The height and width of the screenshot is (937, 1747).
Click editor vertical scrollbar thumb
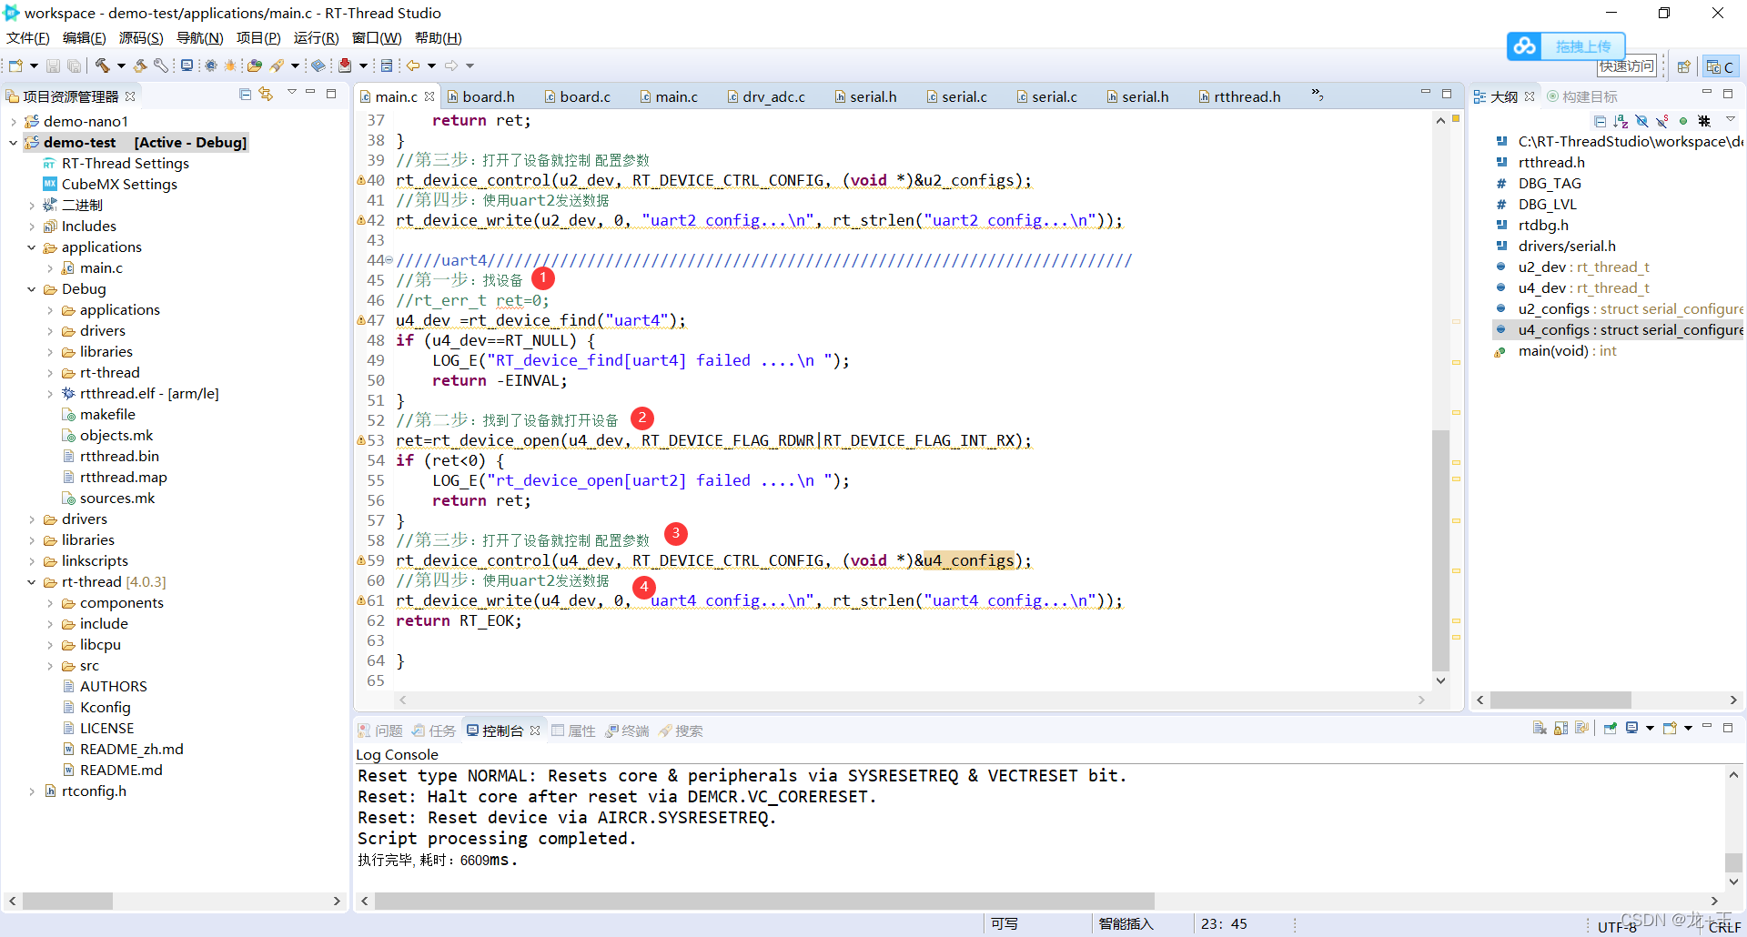coord(1440,550)
